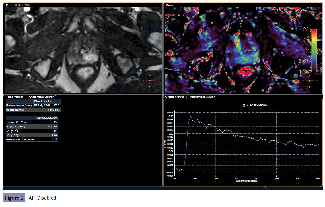Image resolution: width=325 pixels, height=207 pixels.
Task: Click the Area under the curve row
Action: pyautogui.click(x=32, y=139)
